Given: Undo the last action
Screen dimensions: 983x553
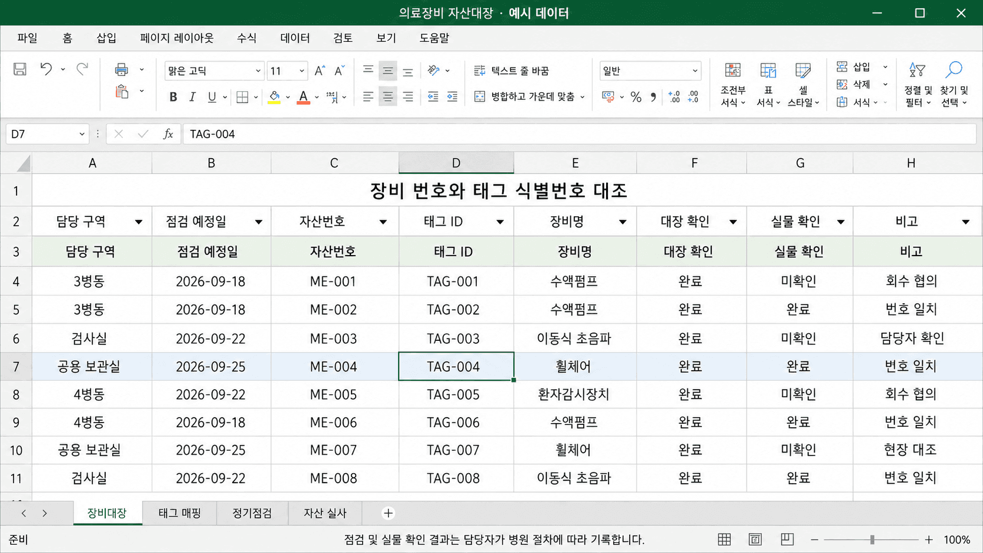Looking at the screenshot, I should pyautogui.click(x=46, y=69).
